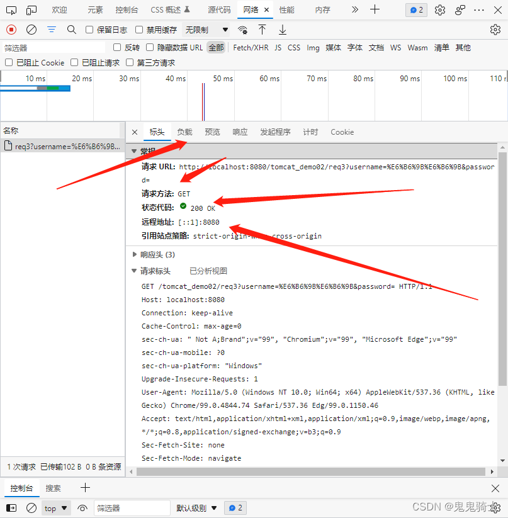Check the 已阻止请求 checkbox
Screen dimensions: 508x518
[74, 62]
